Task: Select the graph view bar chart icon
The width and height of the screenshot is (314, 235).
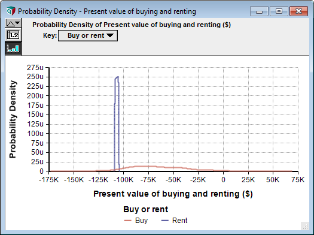Action: [x=13, y=48]
